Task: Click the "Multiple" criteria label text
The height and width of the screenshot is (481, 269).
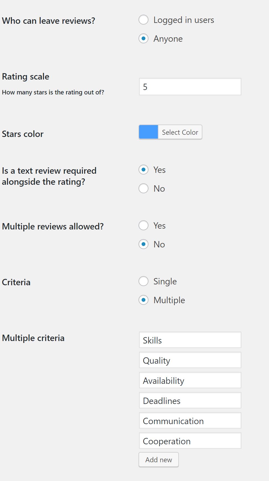Action: click(169, 300)
